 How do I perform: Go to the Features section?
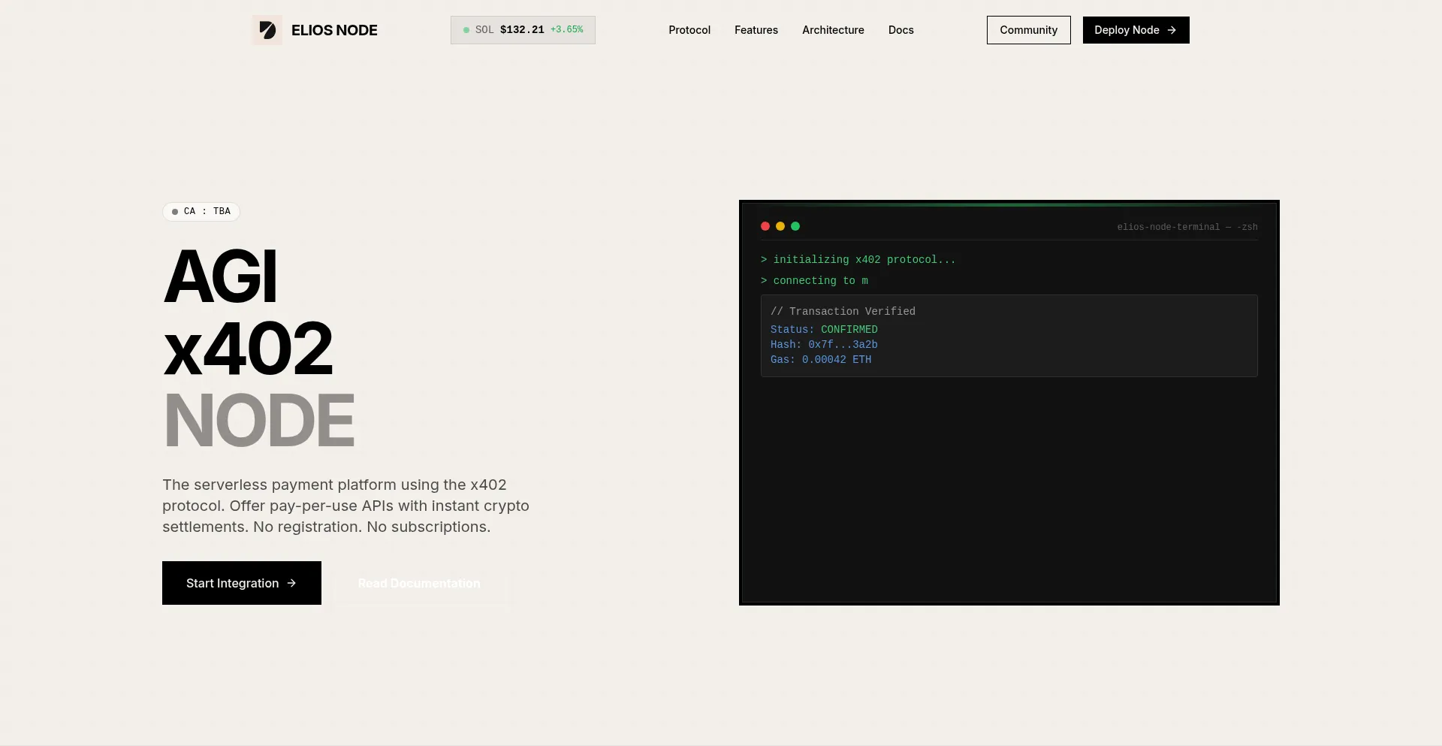click(756, 30)
